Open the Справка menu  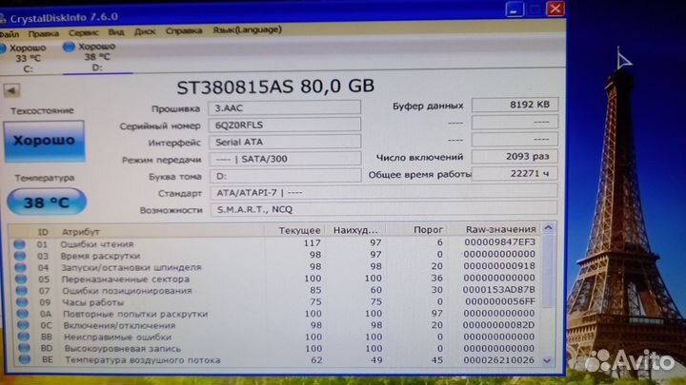184,31
